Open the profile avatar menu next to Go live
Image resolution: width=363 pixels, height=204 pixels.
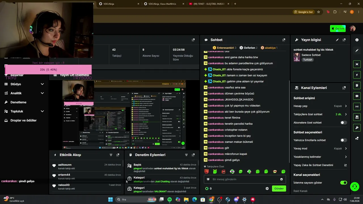(x=353, y=28)
